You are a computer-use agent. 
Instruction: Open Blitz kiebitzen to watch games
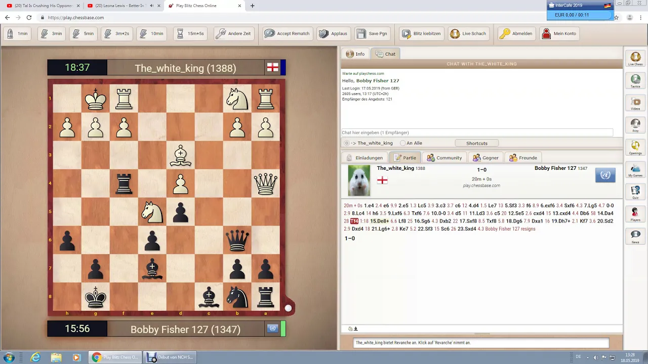pos(422,33)
